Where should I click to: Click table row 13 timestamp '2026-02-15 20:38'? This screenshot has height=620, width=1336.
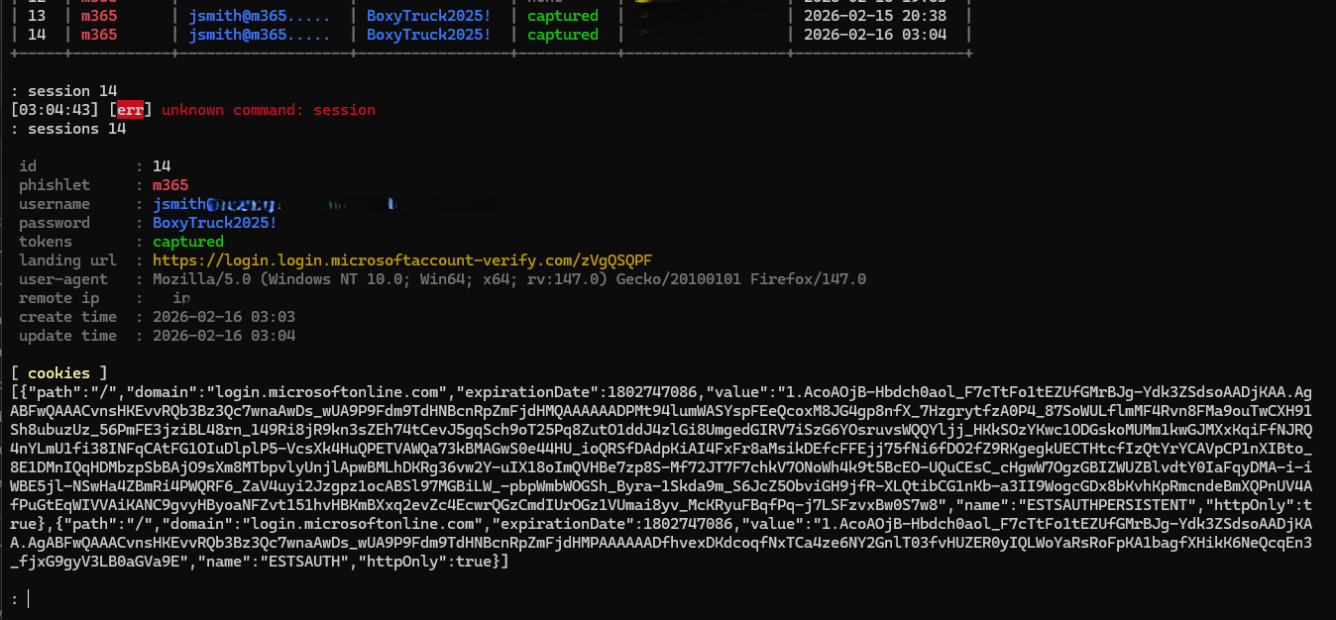tap(875, 16)
